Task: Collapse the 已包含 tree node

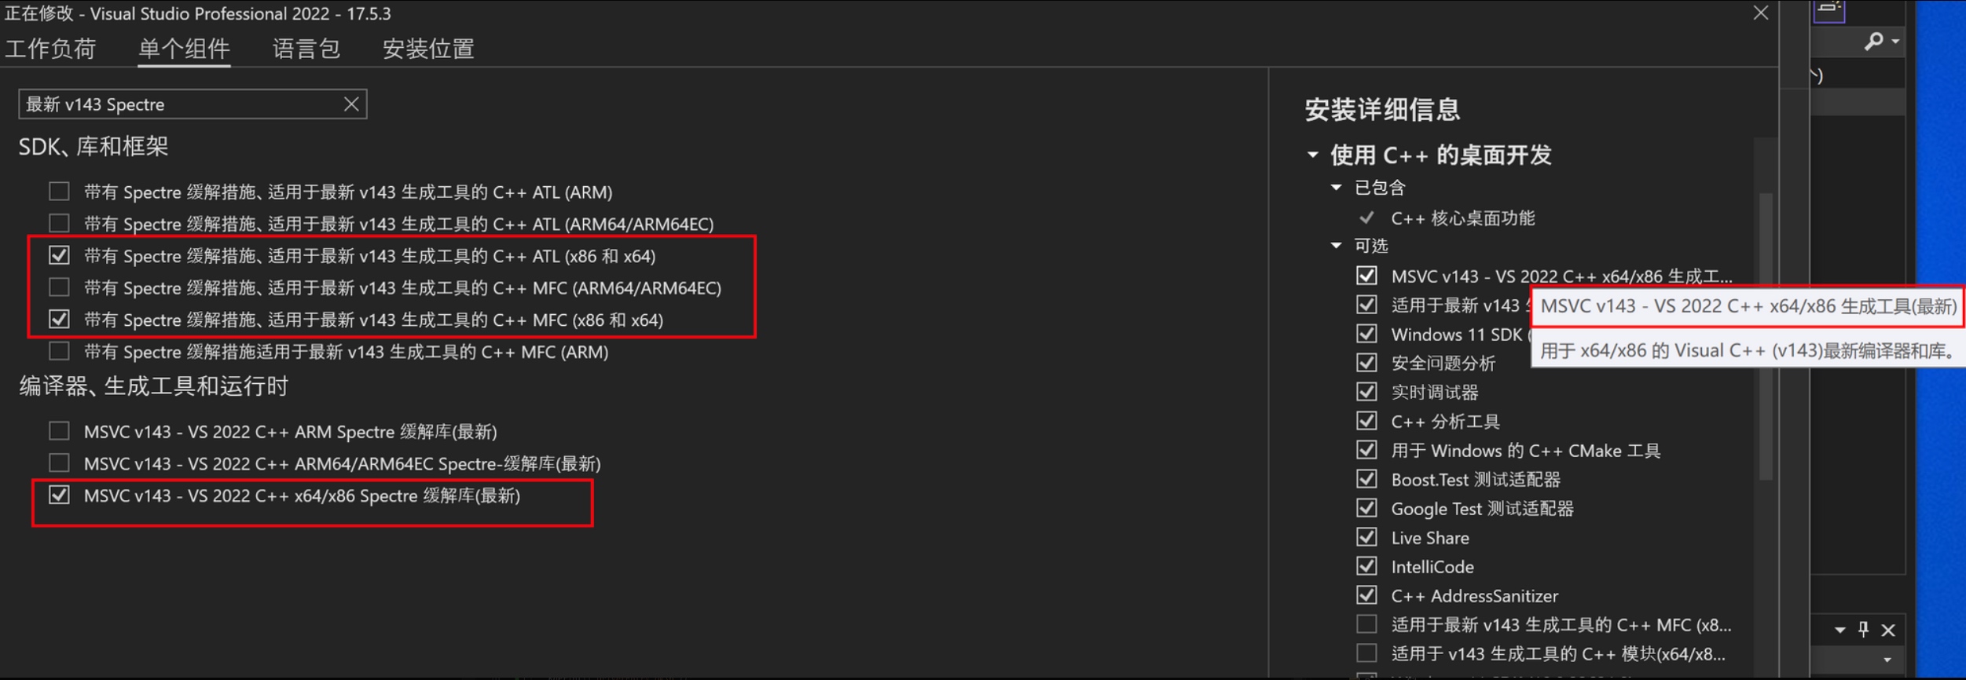Action: [1336, 188]
